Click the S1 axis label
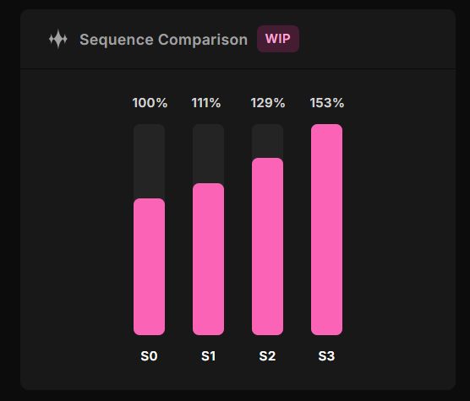Image resolution: width=470 pixels, height=401 pixels. click(208, 356)
